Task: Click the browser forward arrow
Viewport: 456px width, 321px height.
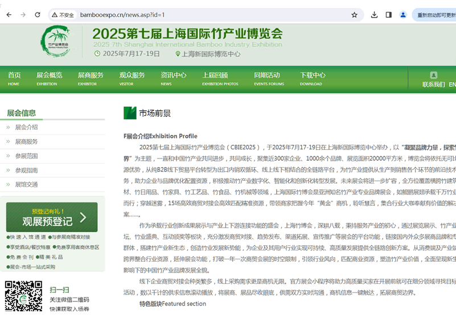Action: click(x=23, y=15)
